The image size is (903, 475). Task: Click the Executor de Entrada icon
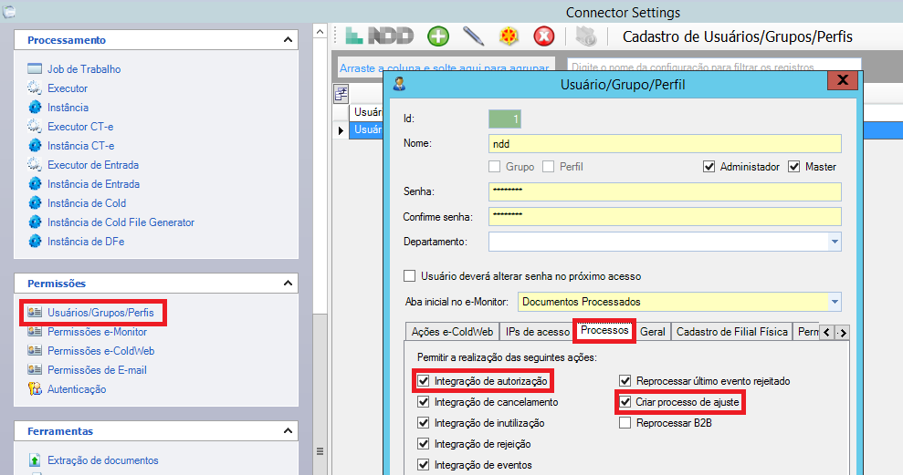tap(35, 164)
